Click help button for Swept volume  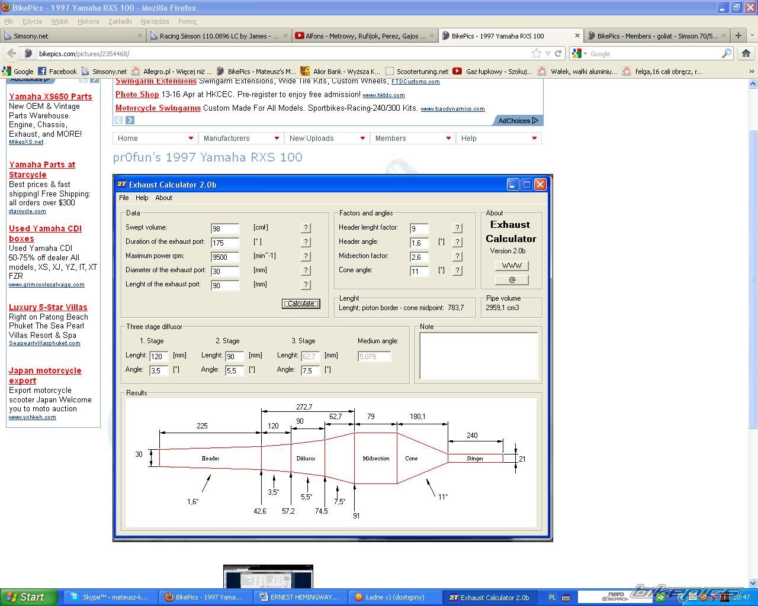click(x=306, y=228)
